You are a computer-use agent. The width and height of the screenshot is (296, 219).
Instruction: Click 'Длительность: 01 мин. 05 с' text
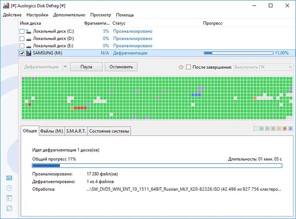click(255, 159)
